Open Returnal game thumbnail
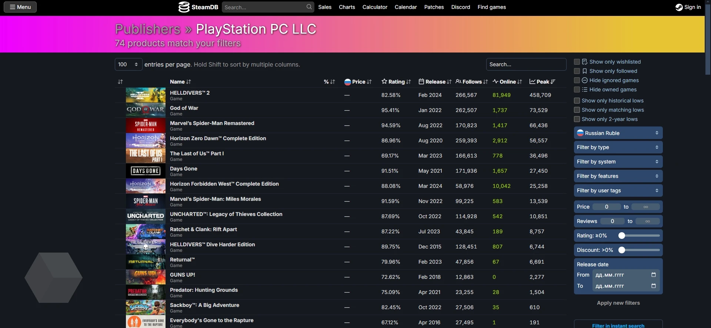The height and width of the screenshot is (328, 711). [146, 262]
